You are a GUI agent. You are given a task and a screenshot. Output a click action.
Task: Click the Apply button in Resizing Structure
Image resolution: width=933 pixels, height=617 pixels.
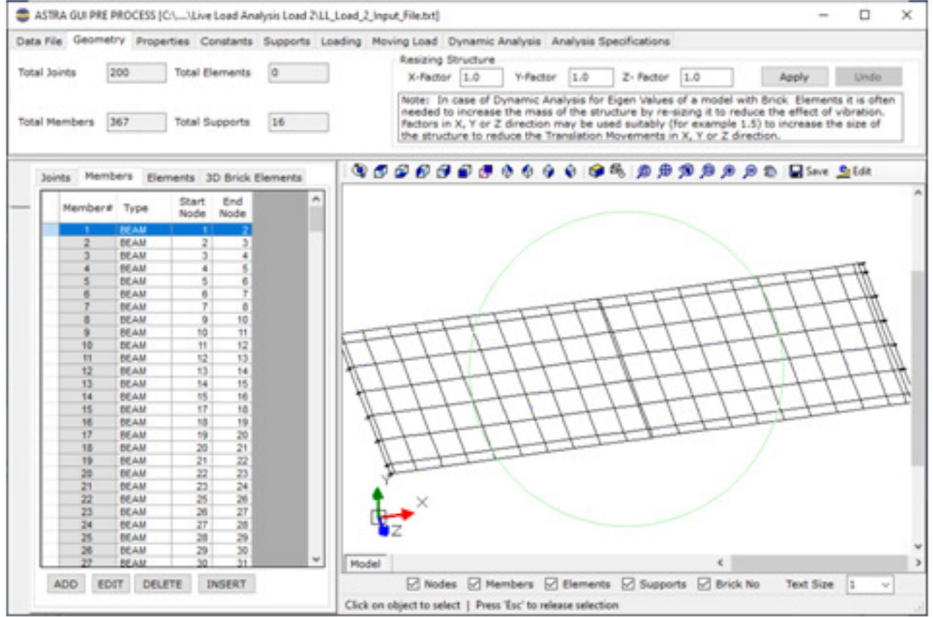(x=795, y=77)
